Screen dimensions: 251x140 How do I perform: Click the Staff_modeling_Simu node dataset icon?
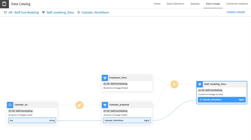(200, 84)
